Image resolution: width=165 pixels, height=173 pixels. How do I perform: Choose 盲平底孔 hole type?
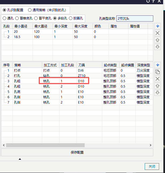pos(43,18)
